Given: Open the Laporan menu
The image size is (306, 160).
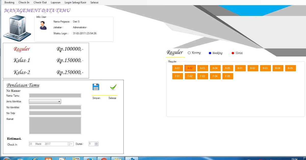Looking at the screenshot, I should point(56,2).
